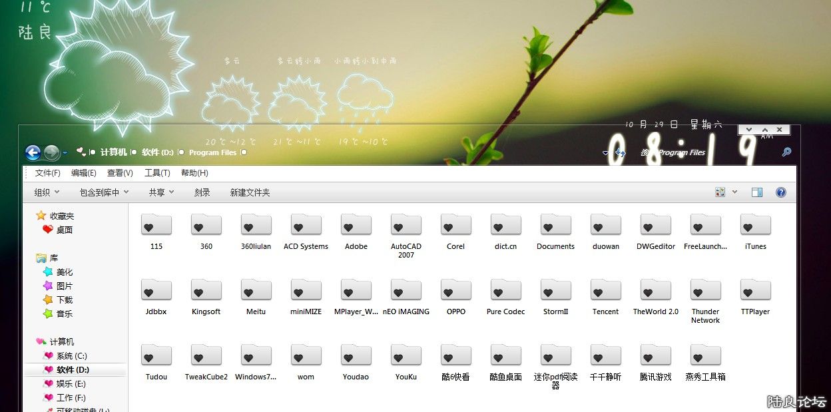Click the help question mark icon
Viewport: 831px width, 412px height.
point(781,192)
